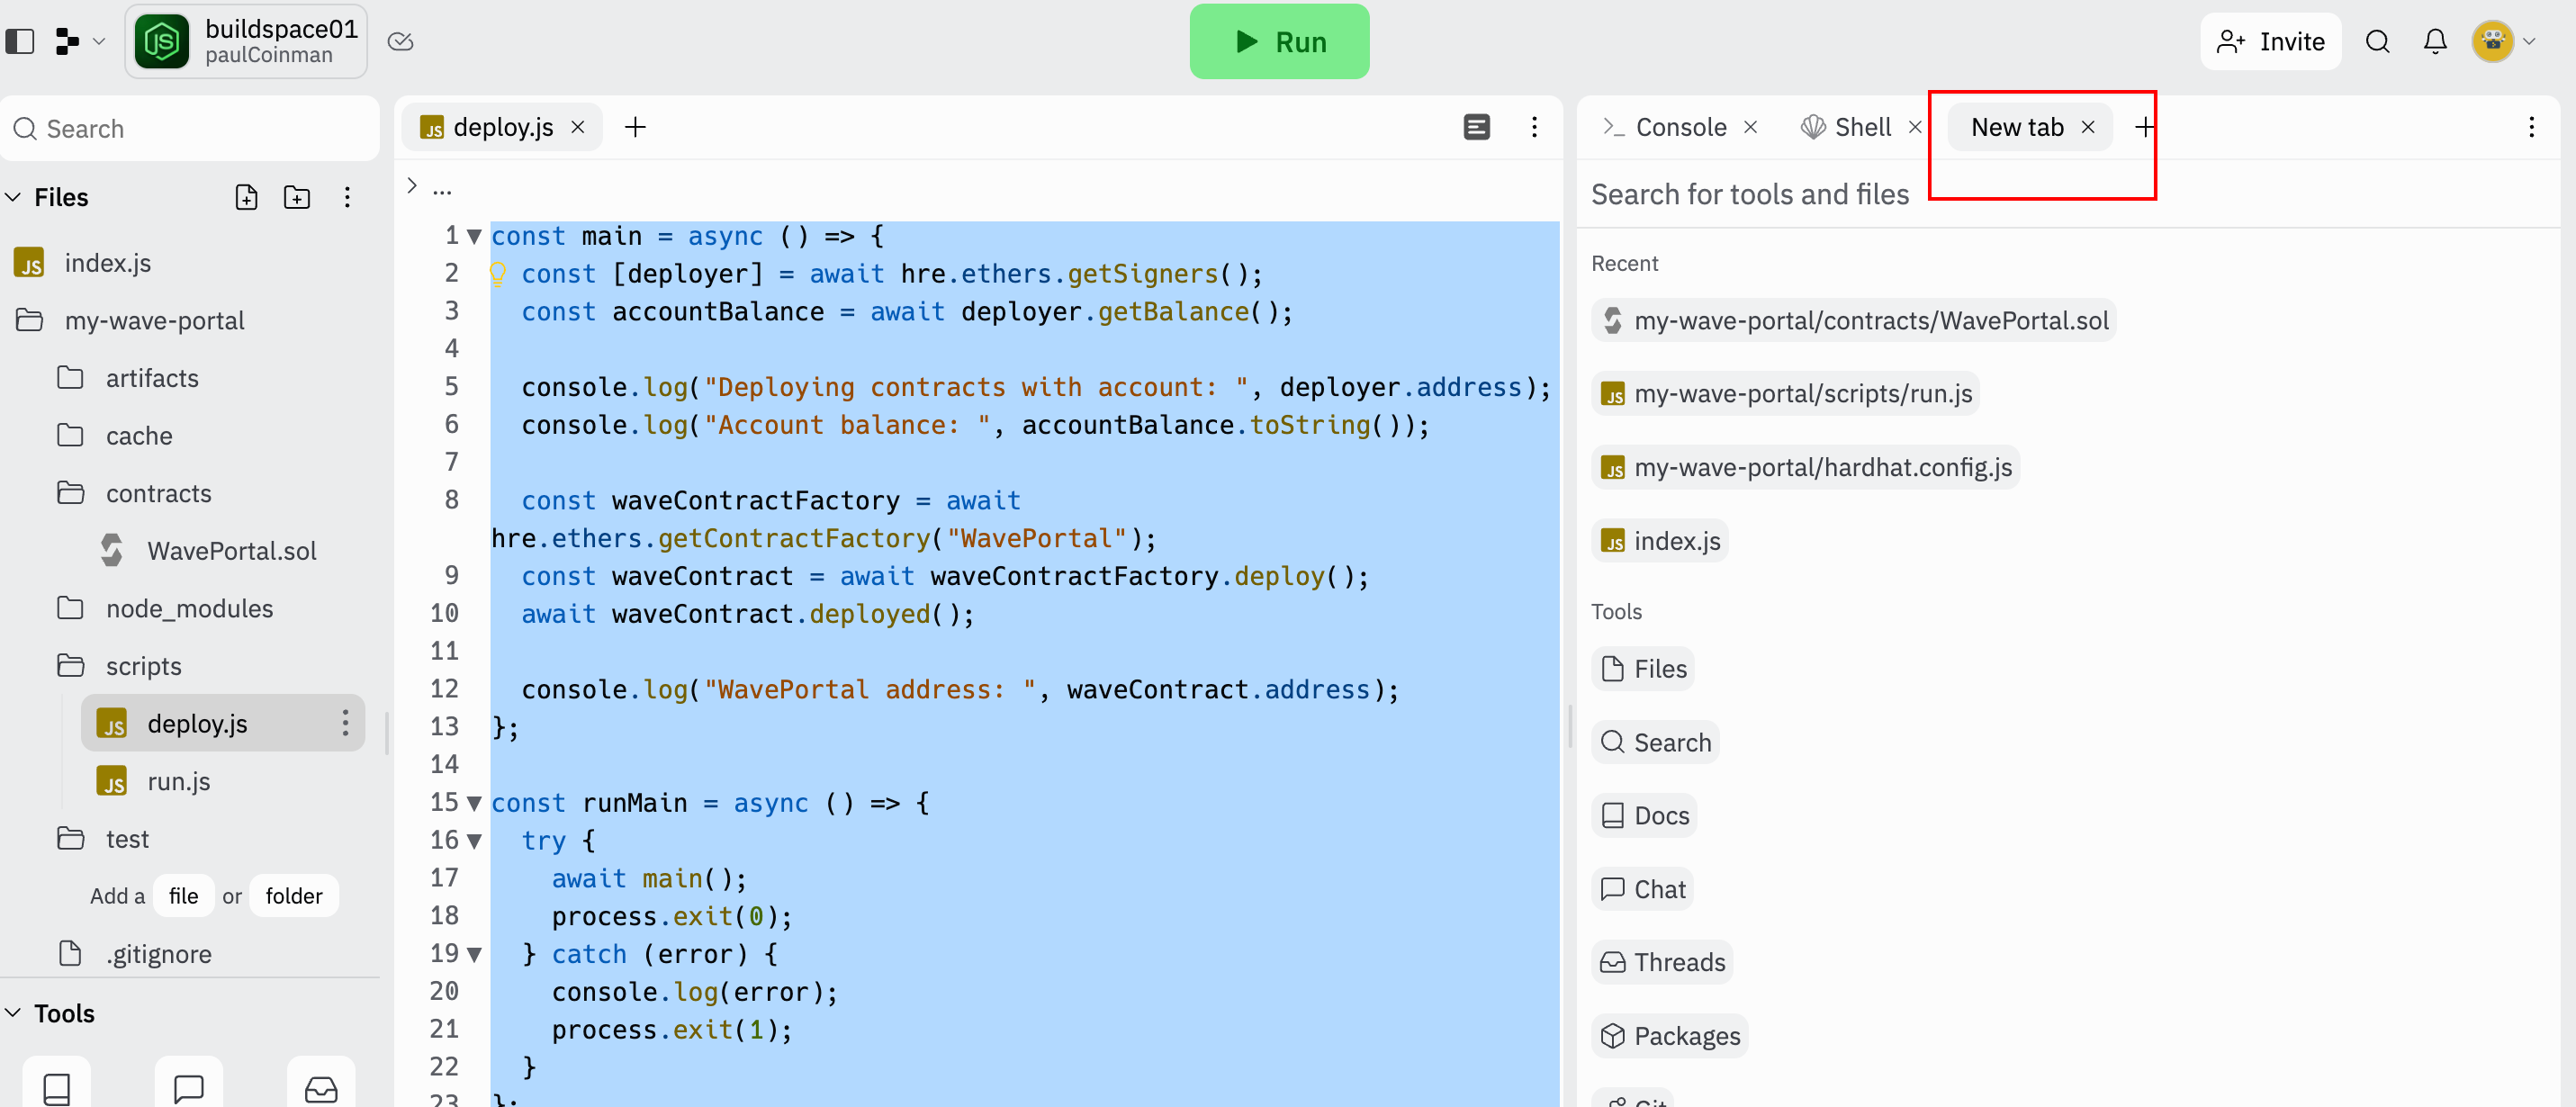Open the Files section kebab menu

[347, 197]
